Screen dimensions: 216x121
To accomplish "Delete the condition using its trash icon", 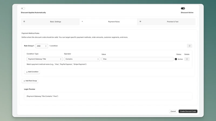I will [x=187, y=59].
